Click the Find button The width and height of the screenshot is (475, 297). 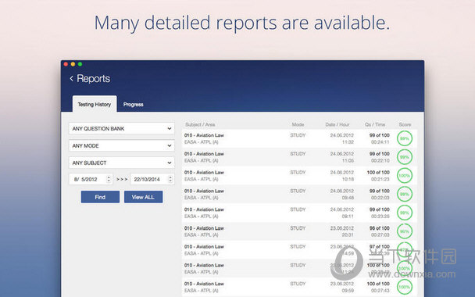(x=100, y=197)
